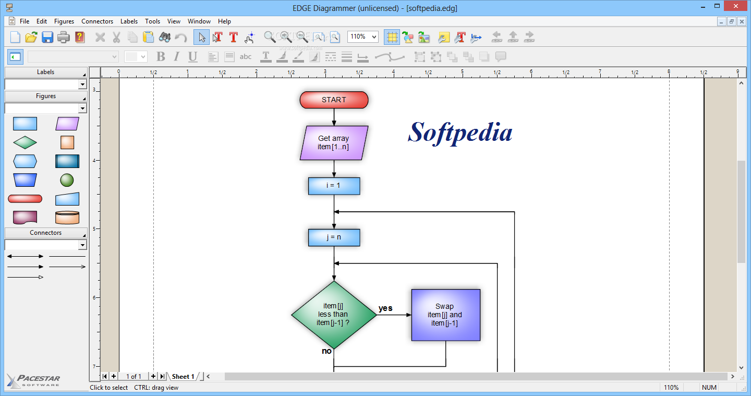Go to first page button
751x396 pixels.
pos(105,376)
